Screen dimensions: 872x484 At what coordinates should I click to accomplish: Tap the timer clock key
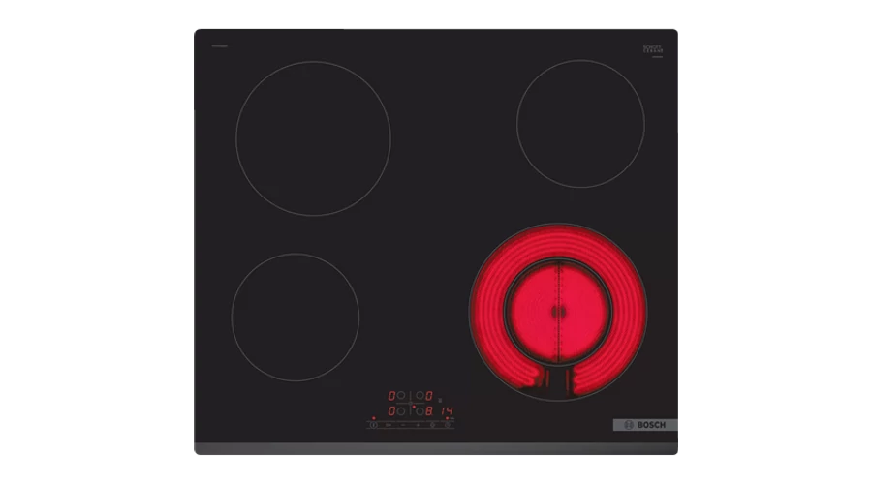(448, 425)
